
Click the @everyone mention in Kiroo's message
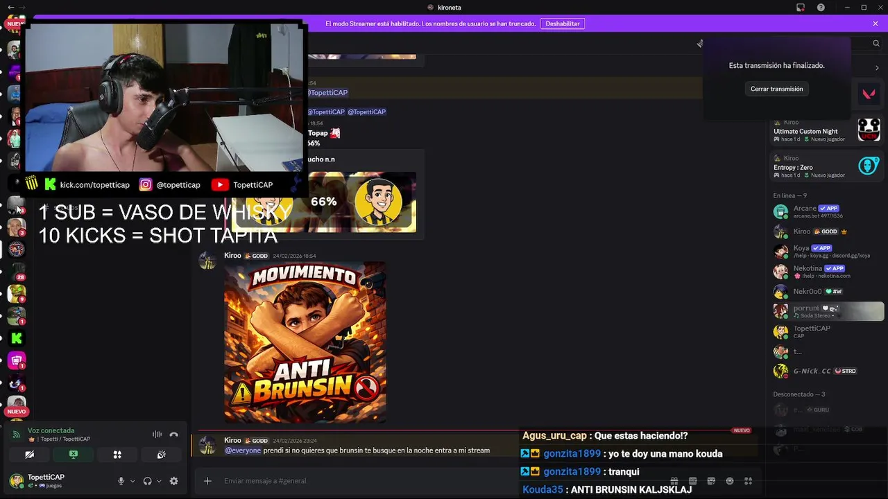(243, 450)
